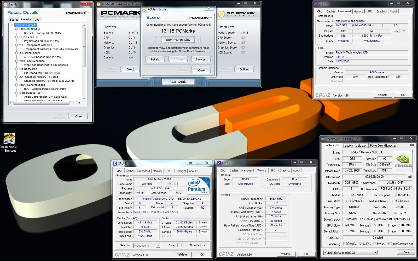
Task: Open Caches tab in CPU-Z Mainboard window
Action: pyautogui.click(x=331, y=11)
